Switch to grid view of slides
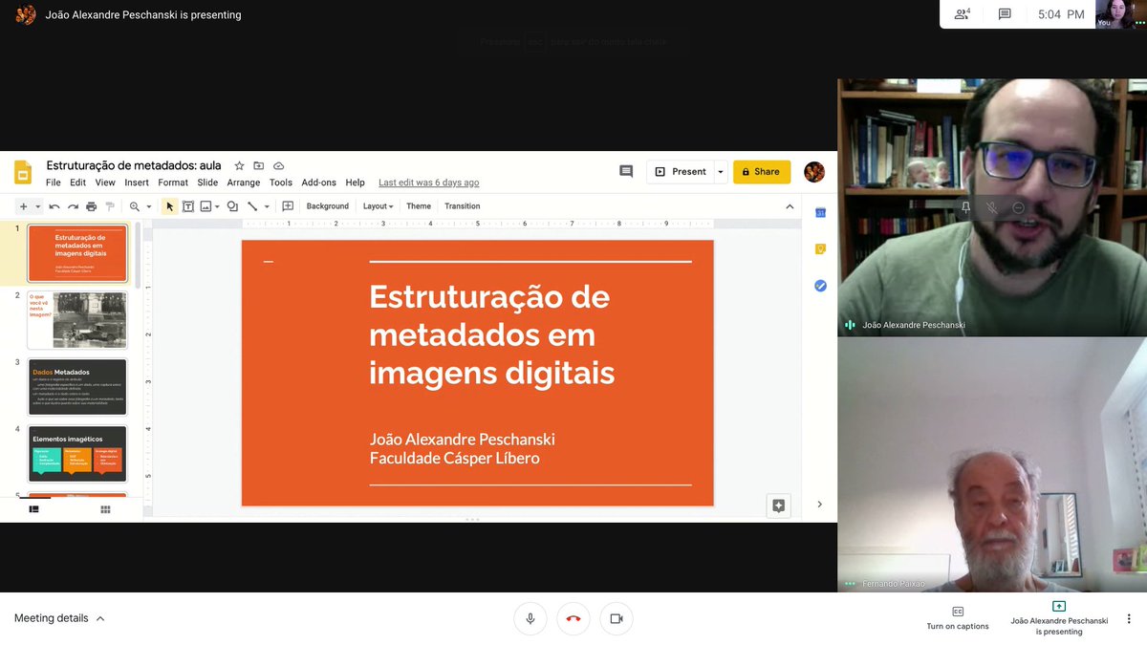 pyautogui.click(x=105, y=509)
